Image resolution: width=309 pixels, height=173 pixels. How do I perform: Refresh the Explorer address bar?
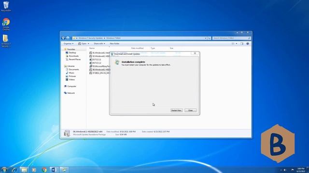[x=209, y=38]
